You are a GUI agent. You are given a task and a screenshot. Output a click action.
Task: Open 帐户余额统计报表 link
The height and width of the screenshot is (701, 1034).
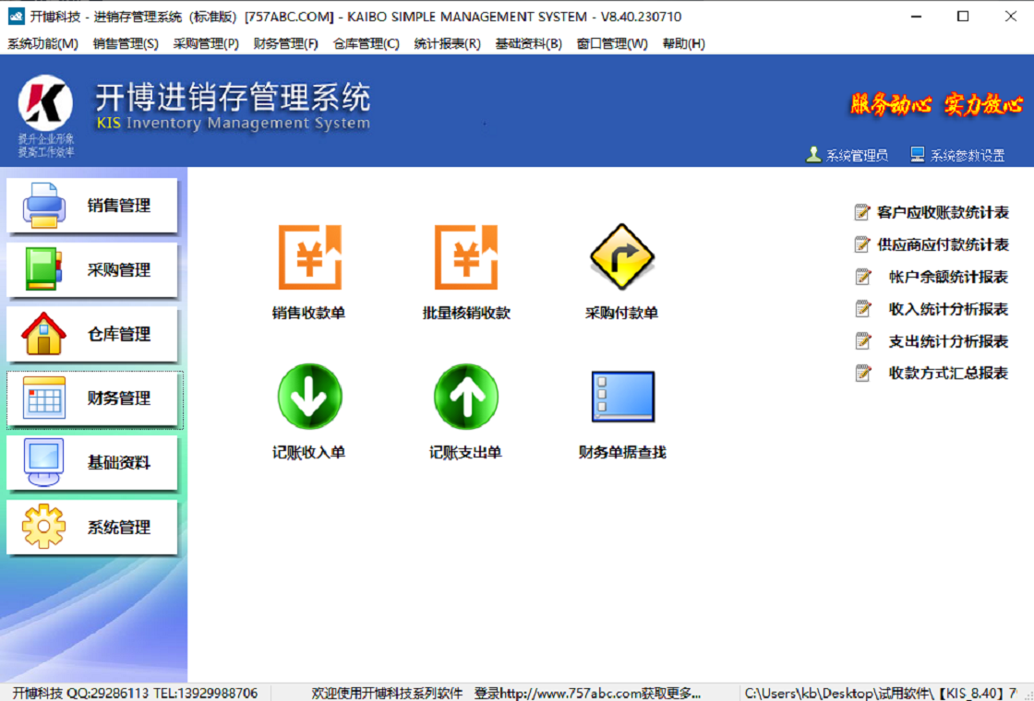[x=947, y=277]
